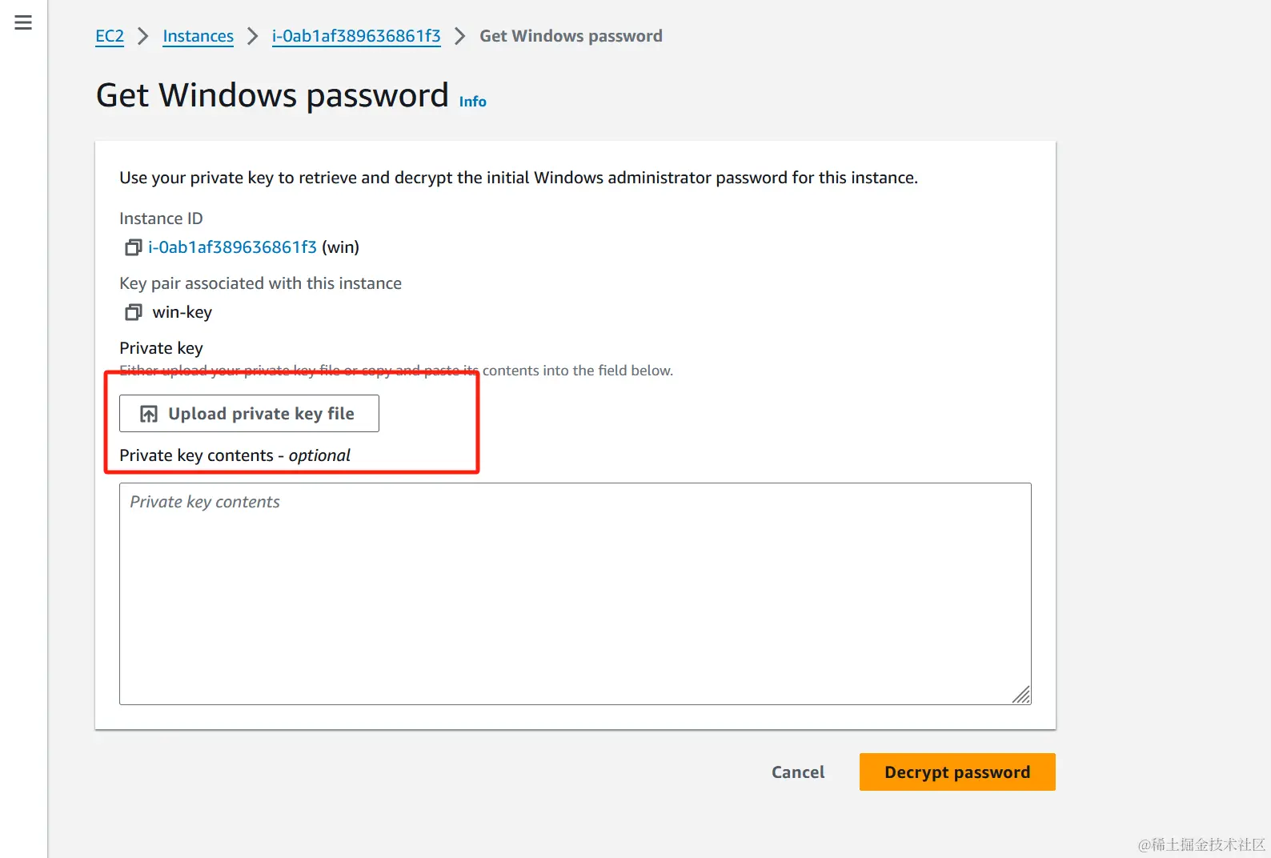The height and width of the screenshot is (858, 1271).
Task: Open the instance ID link under Instance ID
Action: (232, 247)
